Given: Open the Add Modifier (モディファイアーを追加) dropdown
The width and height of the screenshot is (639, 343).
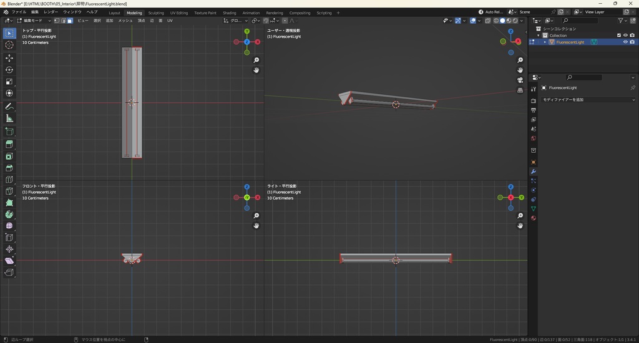Looking at the screenshot, I should click(588, 100).
